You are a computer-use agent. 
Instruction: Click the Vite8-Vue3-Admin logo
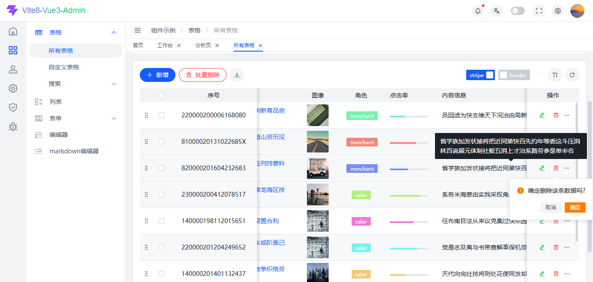pyautogui.click(x=46, y=10)
